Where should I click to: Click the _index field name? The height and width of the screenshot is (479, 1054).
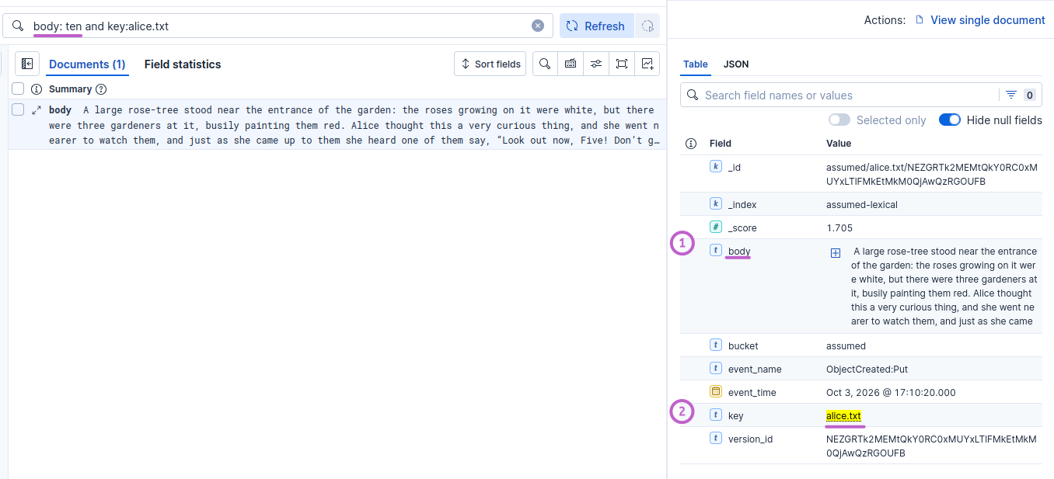[x=742, y=204]
